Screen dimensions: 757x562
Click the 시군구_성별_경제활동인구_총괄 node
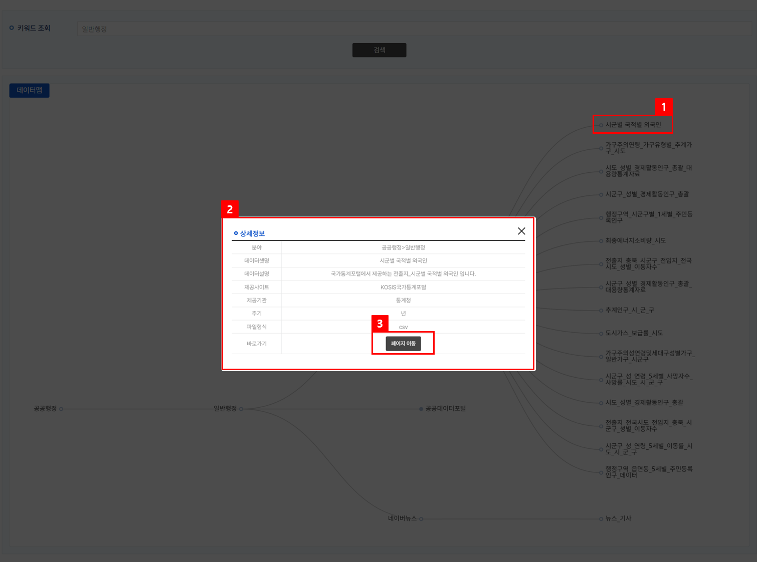(647, 194)
